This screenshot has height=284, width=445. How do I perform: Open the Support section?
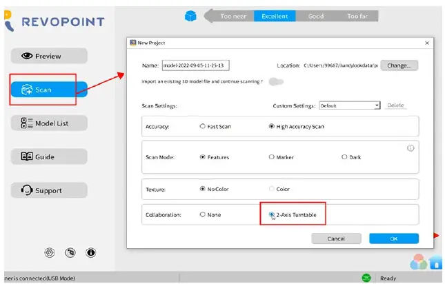pos(49,190)
